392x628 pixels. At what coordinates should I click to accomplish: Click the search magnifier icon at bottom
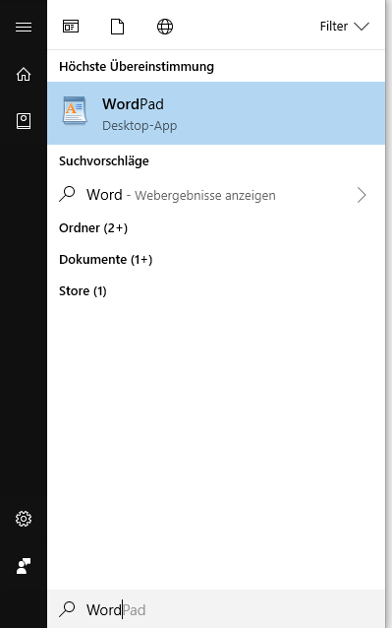click(x=67, y=609)
